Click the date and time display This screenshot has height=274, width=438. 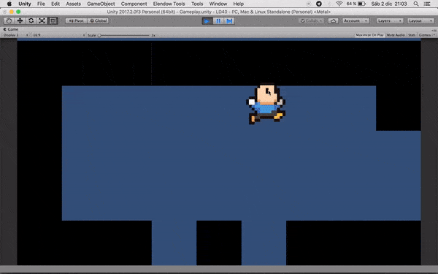[x=389, y=4]
